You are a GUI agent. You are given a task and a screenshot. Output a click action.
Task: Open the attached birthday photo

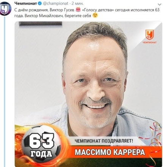click(x=88, y=94)
